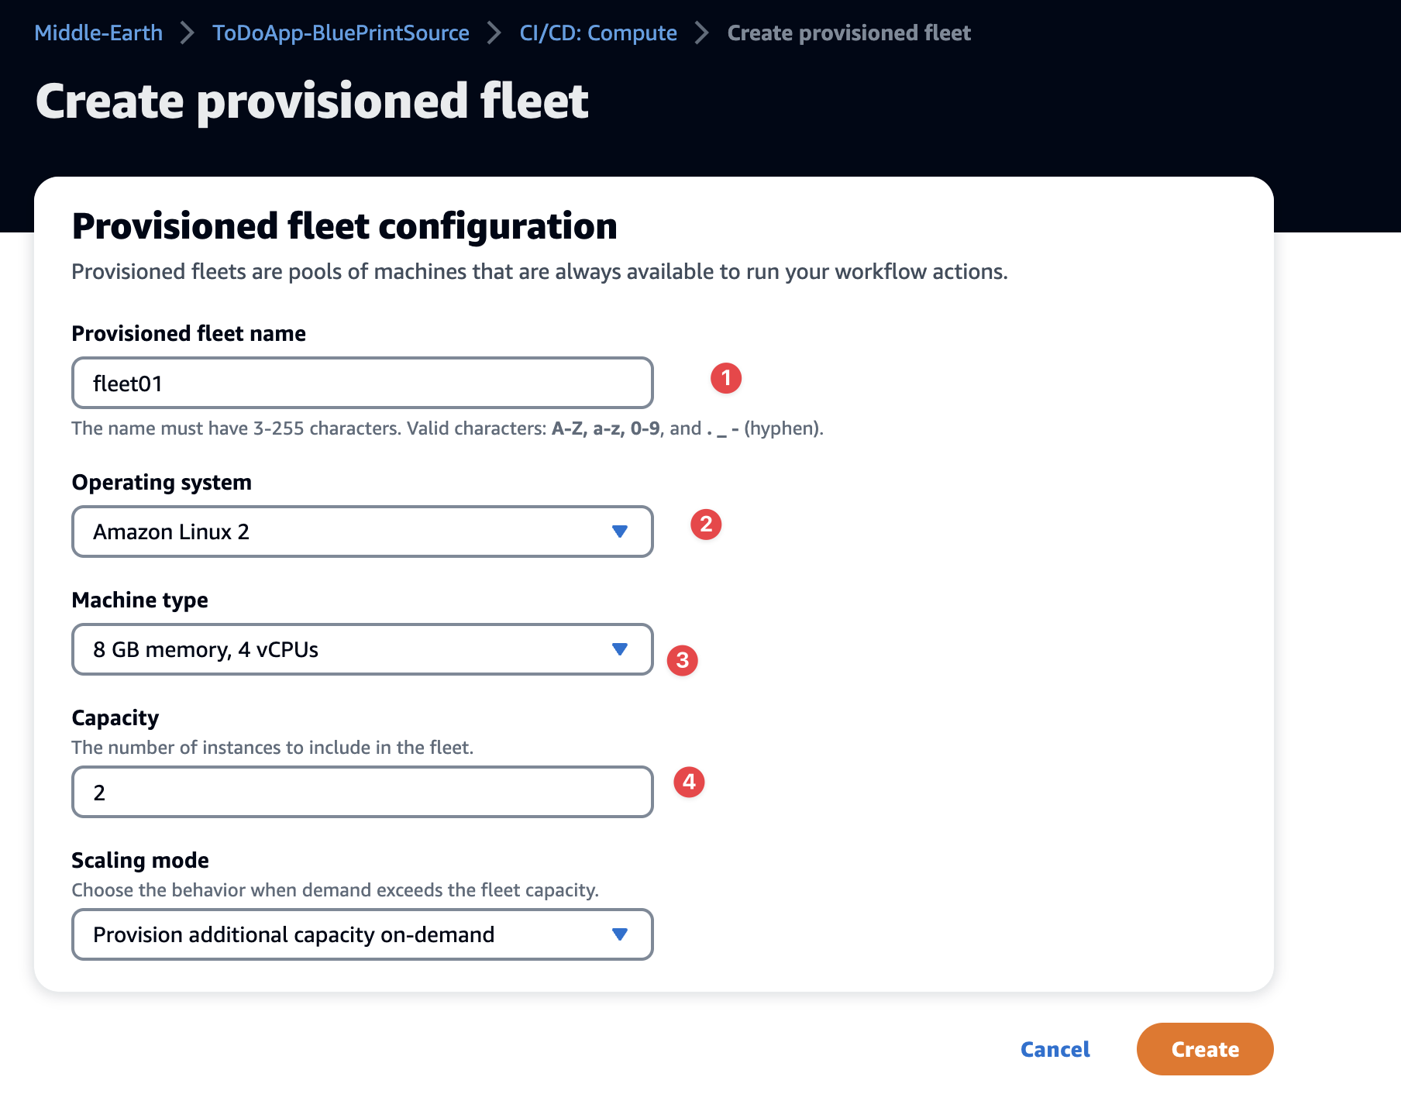Click the Machine type dropdown arrow
1401x1094 pixels.
click(x=619, y=649)
